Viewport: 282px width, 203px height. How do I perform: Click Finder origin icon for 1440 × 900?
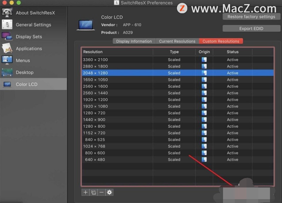pos(204,120)
